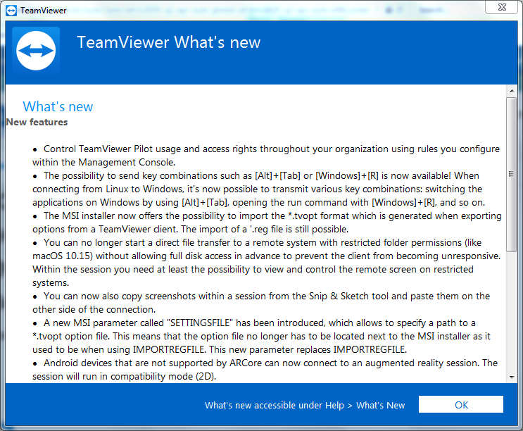
Task: Click the direct file transfer macOS 10.15 bullet
Action: pos(267,263)
